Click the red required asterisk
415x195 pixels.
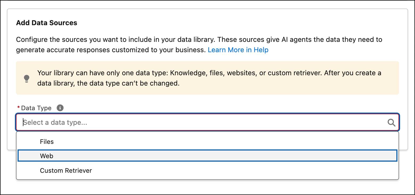point(18,108)
